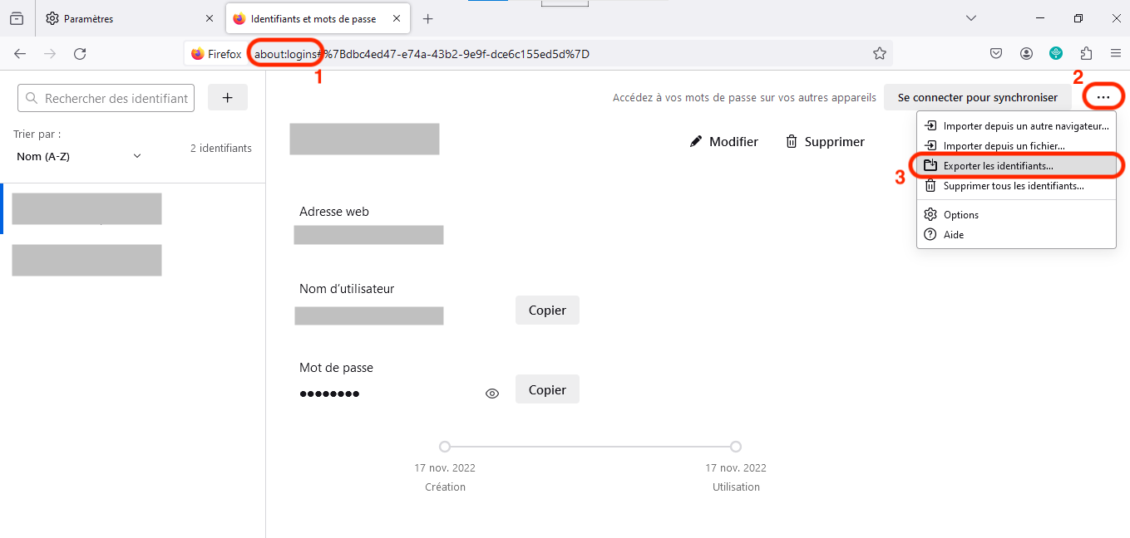Go back with the back arrow
The image size is (1130, 538).
[x=20, y=54]
